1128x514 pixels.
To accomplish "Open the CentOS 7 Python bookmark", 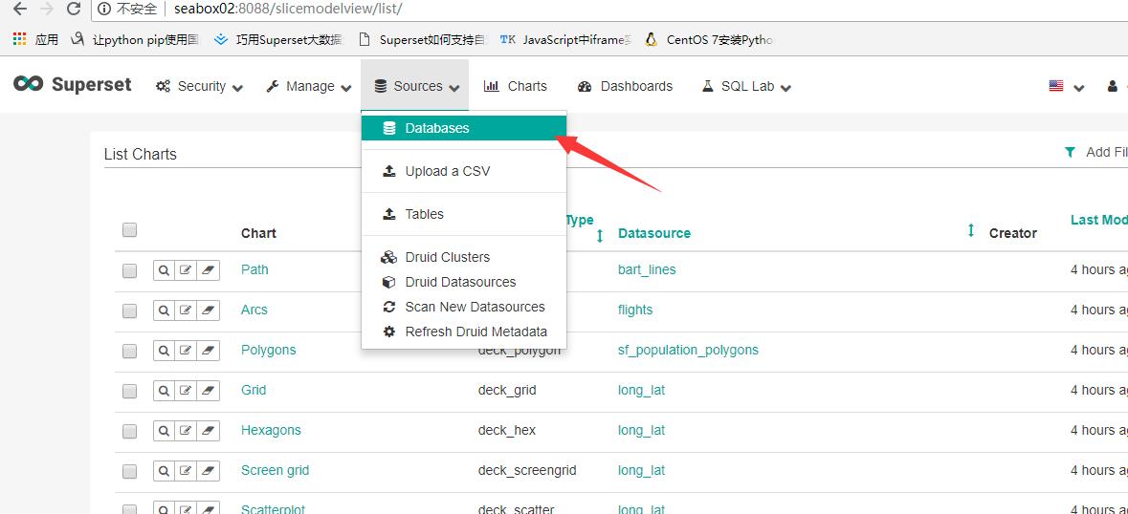I will (709, 39).
